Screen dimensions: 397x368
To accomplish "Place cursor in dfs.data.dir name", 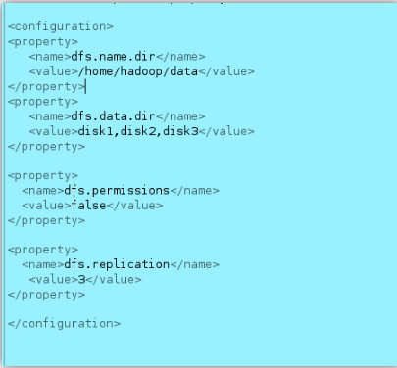I will click(113, 116).
